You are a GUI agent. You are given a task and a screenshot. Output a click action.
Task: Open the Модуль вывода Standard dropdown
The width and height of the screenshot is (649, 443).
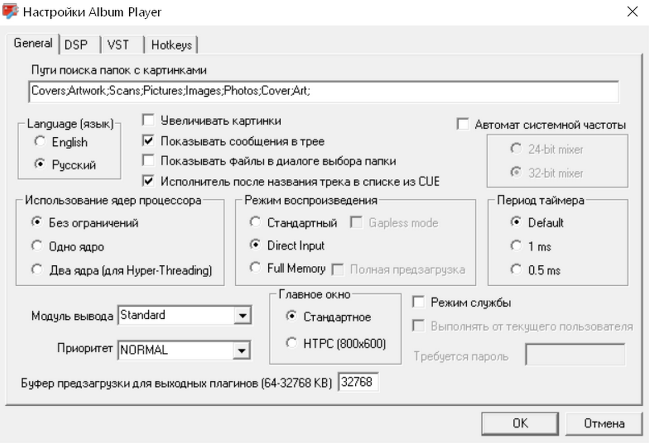click(184, 316)
